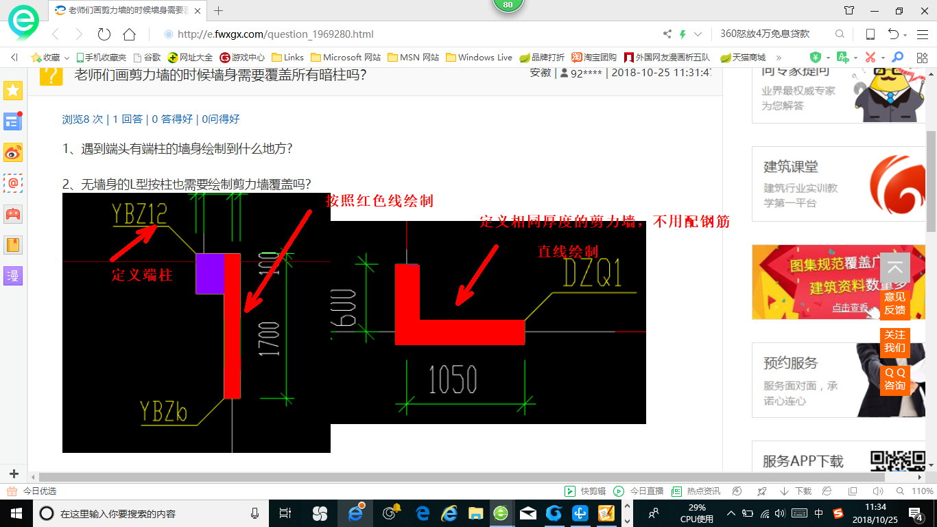The width and height of the screenshot is (937, 527).
Task: Click the lightning speed-mode icon
Action: (683, 34)
